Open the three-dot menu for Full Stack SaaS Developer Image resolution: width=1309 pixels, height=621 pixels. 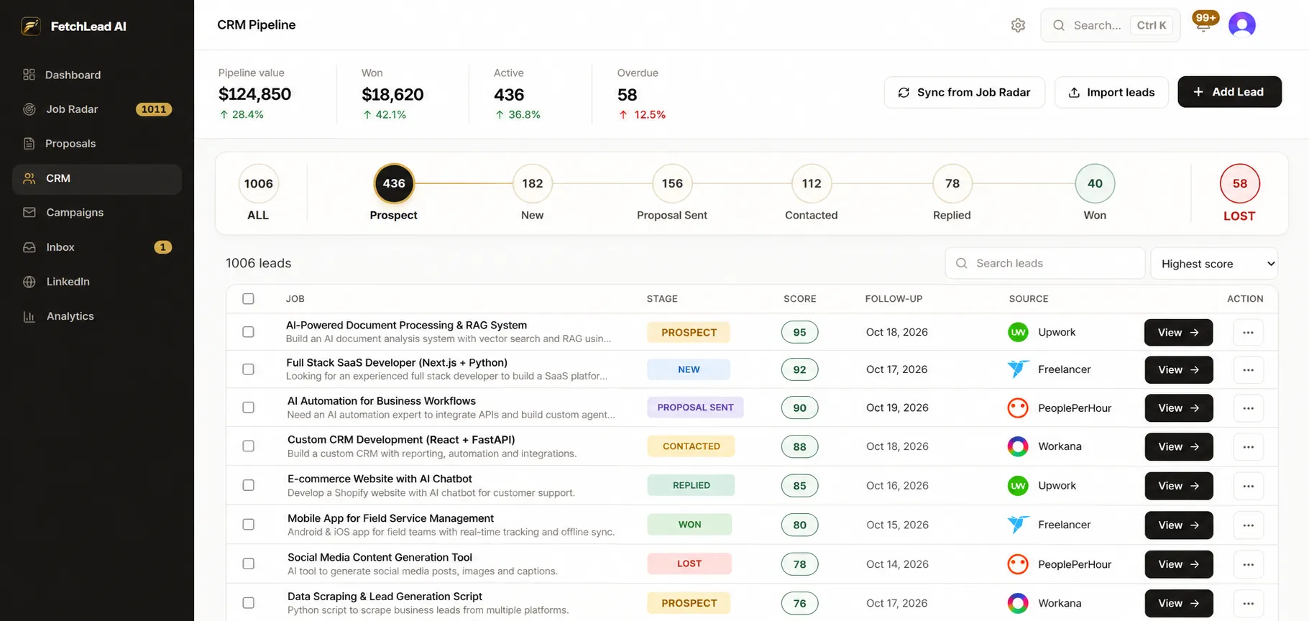tap(1248, 369)
